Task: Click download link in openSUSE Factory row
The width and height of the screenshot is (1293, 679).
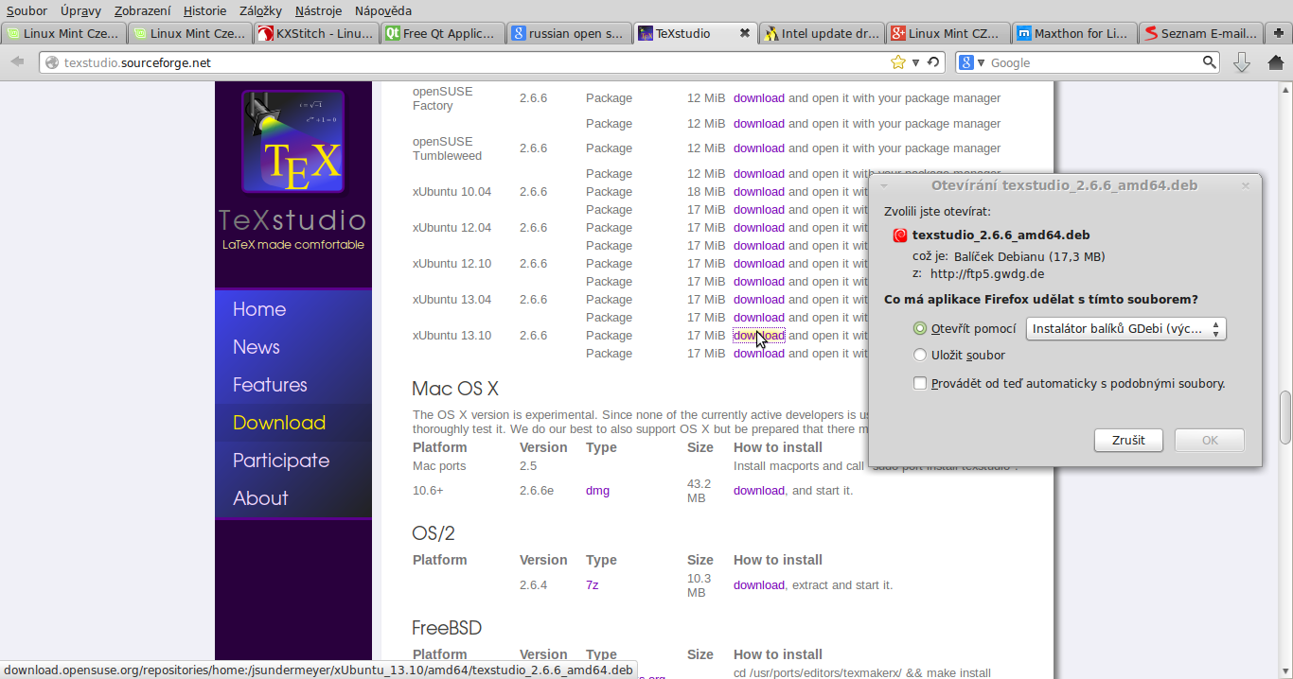Action: click(759, 98)
